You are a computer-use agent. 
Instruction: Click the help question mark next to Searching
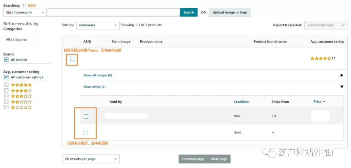click(x=24, y=6)
